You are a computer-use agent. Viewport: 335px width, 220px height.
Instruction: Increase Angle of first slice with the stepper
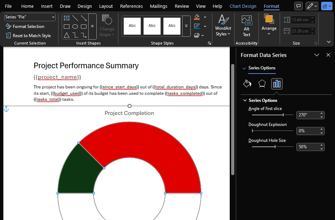(321, 112)
